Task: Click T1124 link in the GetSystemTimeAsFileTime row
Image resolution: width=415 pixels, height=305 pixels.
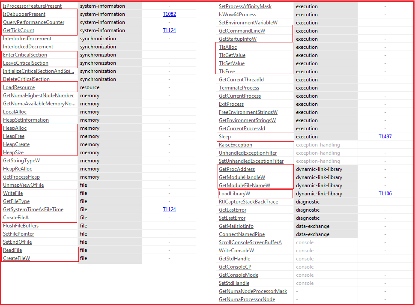Action: tap(169, 209)
